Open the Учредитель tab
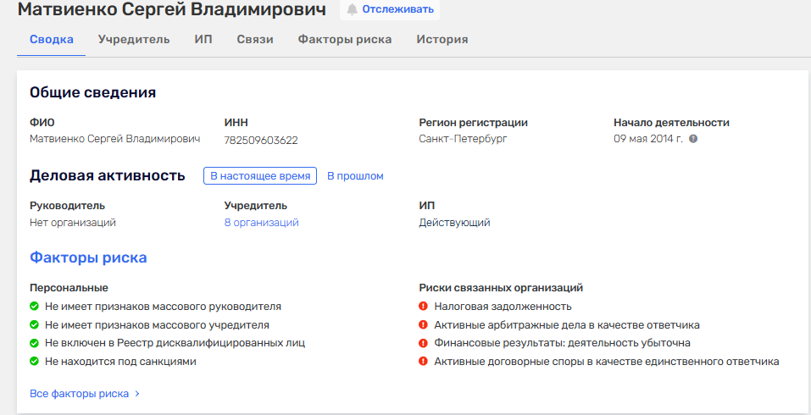 (x=134, y=40)
